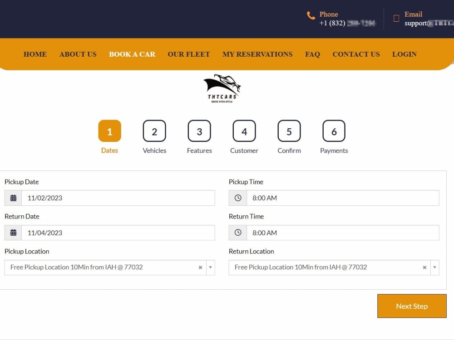Image resolution: width=454 pixels, height=340 pixels.
Task: Open the Return Location combo box
Action: point(334,267)
